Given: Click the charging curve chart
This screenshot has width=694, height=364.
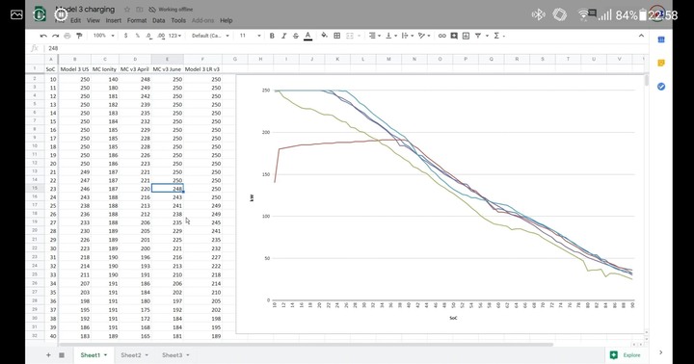Looking at the screenshot, I should [440, 203].
